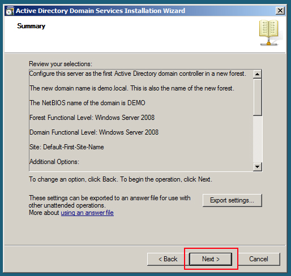Screen dimensions: 291x276
Task: Click the scroll down arrow in summary box
Action: point(257,167)
